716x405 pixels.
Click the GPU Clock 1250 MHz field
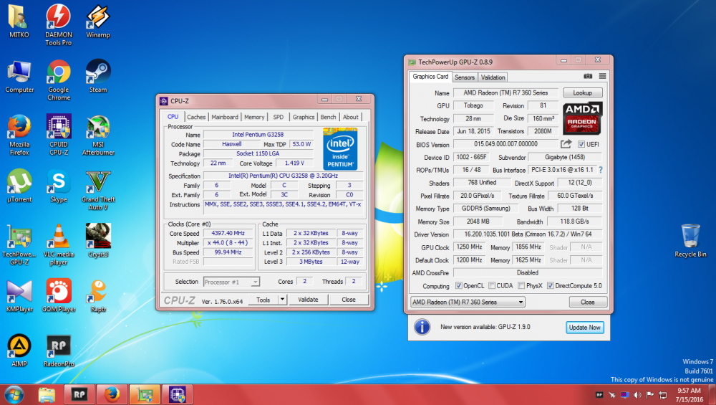tap(469, 247)
